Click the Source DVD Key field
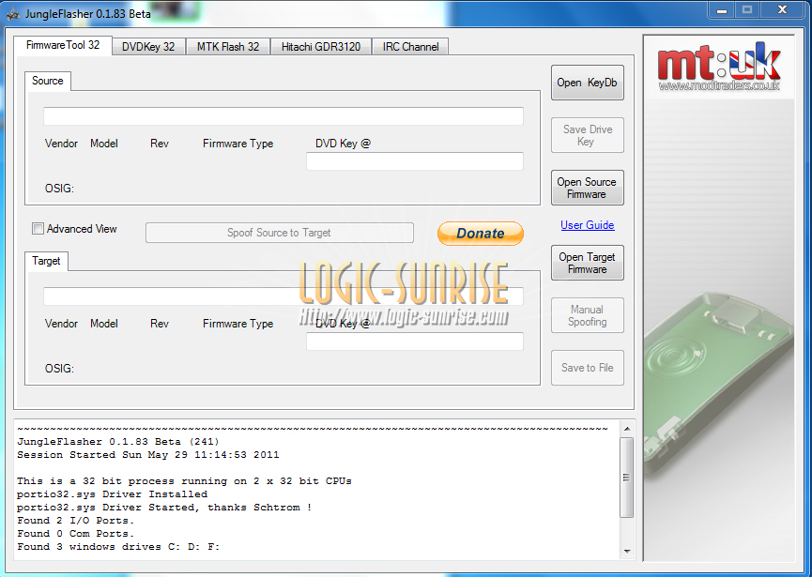The image size is (812, 577). tap(415, 161)
